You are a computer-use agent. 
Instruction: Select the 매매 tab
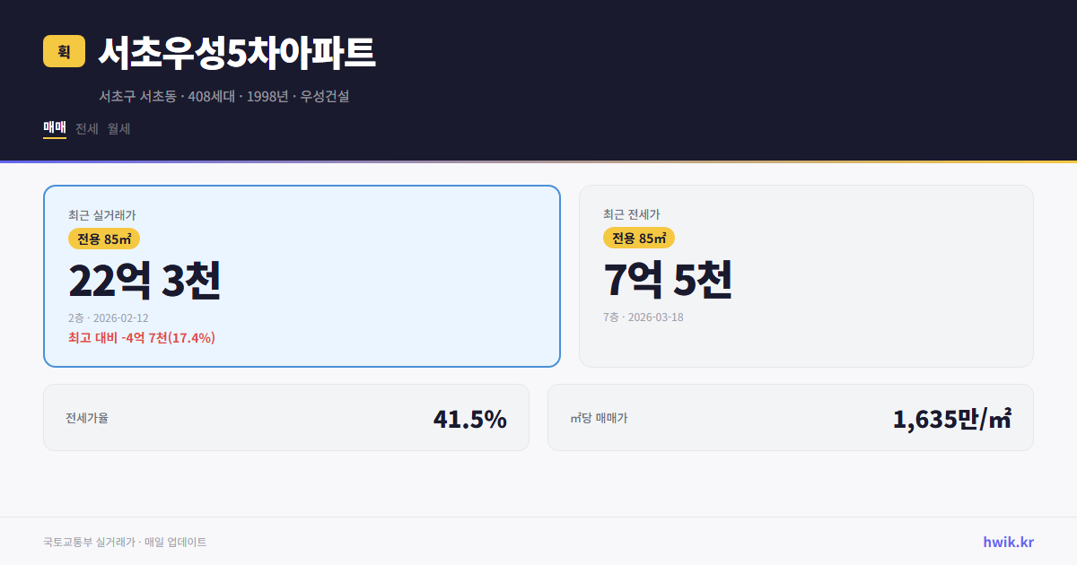tap(54, 128)
